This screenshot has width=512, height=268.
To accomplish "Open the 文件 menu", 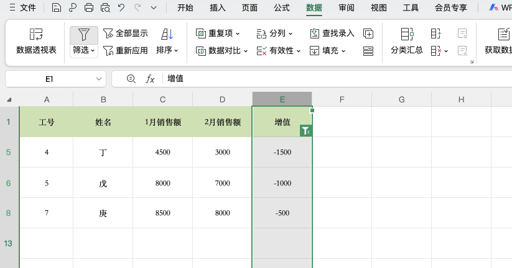I will coord(22,7).
